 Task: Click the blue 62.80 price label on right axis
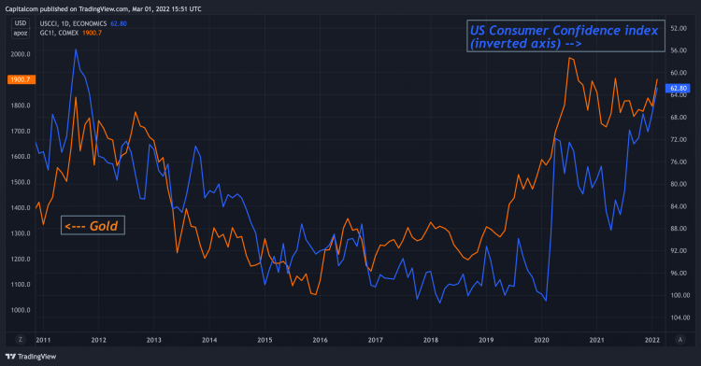pyautogui.click(x=679, y=89)
